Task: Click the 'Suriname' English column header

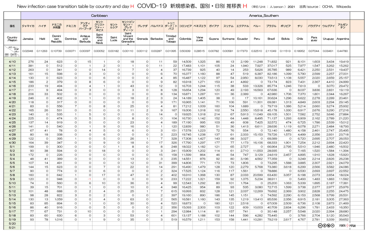Action: (228, 39)
